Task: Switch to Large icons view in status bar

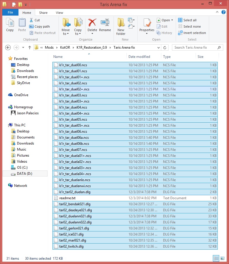Action: tap(222, 258)
